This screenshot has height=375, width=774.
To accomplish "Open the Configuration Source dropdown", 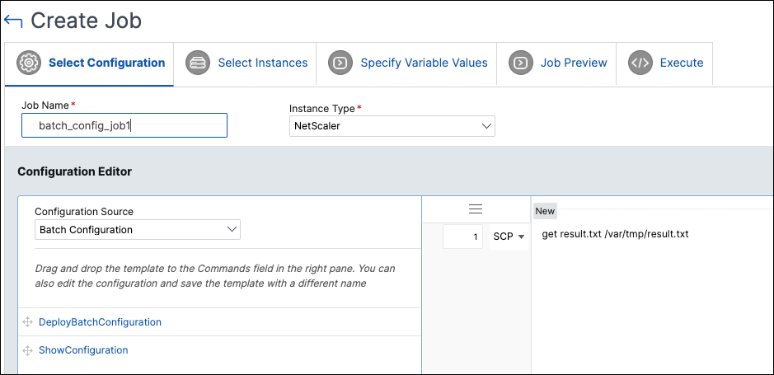I will tap(137, 229).
